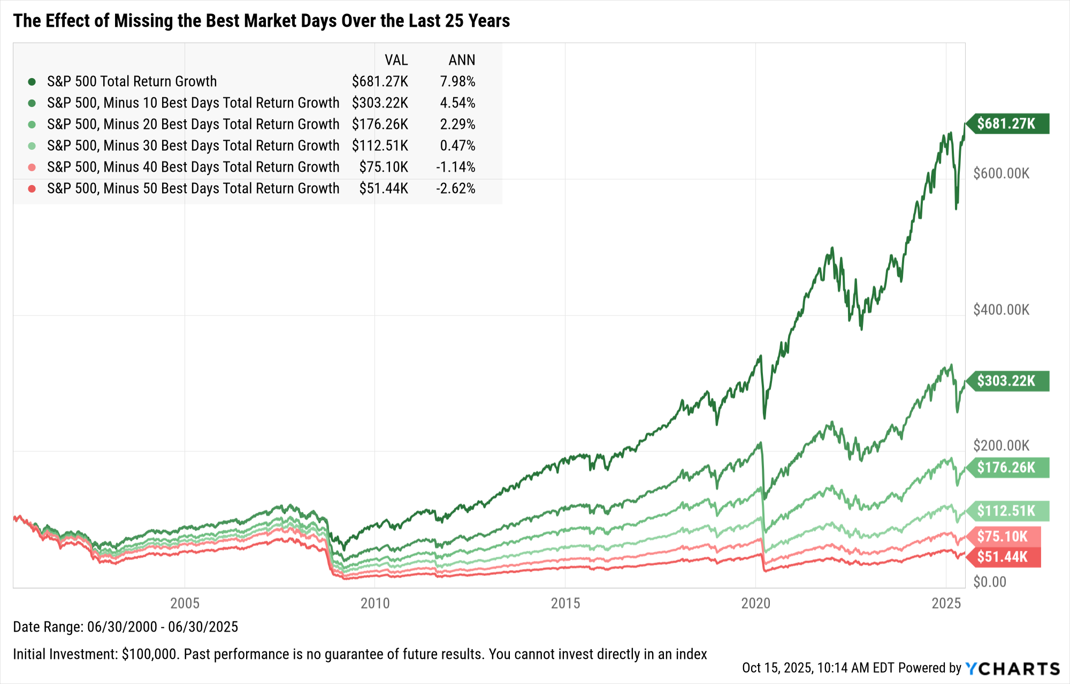
Task: Select the S&P 500 Total Return Growth label
Action: (x=132, y=82)
